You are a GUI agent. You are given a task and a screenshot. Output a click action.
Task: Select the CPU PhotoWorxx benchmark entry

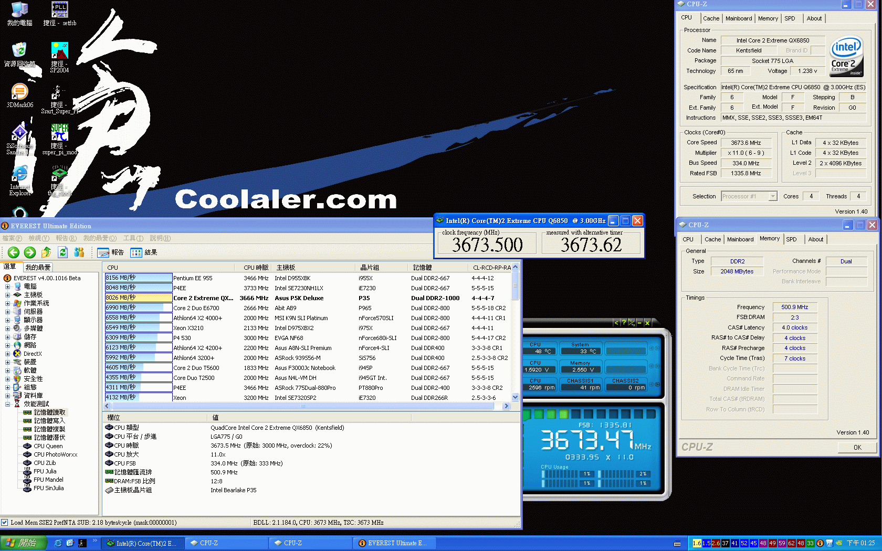(x=55, y=454)
